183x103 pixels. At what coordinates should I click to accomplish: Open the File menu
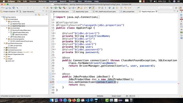tap(19, 1)
